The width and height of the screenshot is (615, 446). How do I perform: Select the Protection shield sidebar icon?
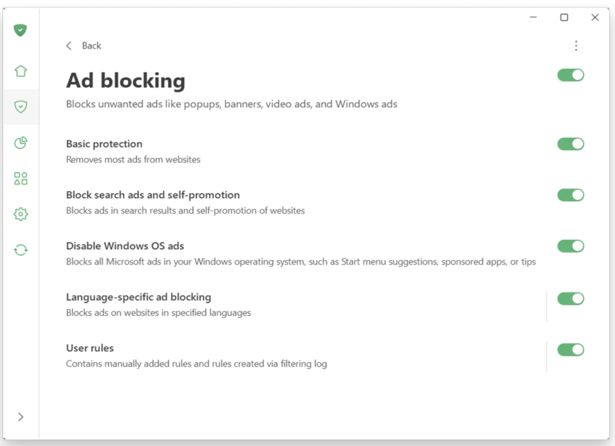point(20,107)
